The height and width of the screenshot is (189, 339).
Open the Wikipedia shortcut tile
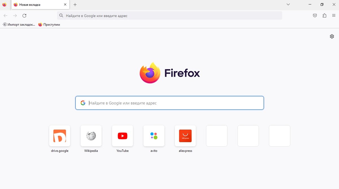point(91,136)
